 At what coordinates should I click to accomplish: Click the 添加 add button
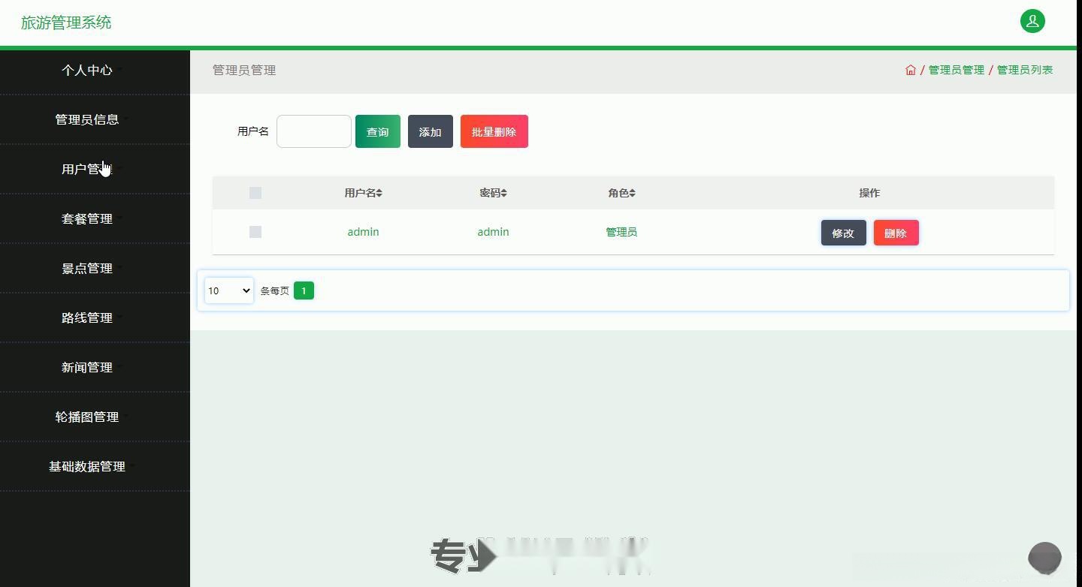click(431, 131)
